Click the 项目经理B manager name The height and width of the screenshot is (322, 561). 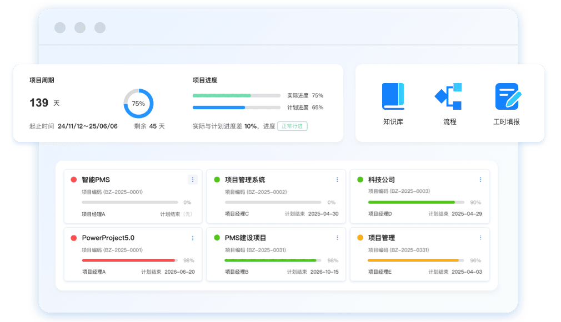(237, 272)
